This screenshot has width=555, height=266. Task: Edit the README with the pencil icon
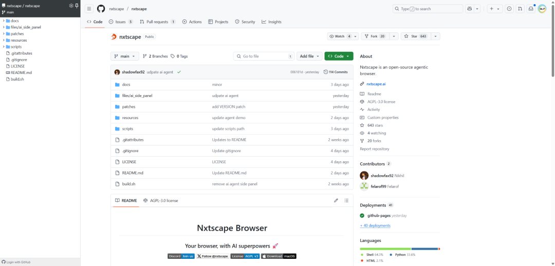[336, 201]
